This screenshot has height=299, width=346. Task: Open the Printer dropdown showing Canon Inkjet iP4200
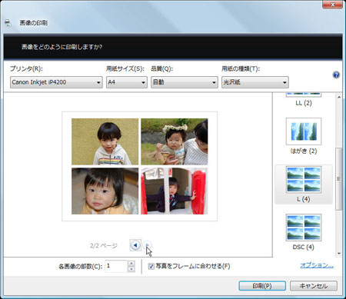tap(56, 82)
